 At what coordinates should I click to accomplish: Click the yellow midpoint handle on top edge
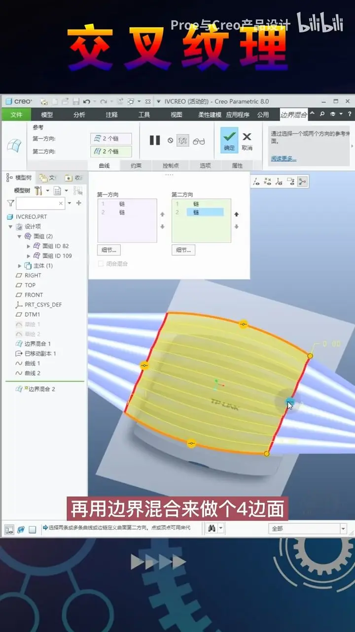pyautogui.click(x=243, y=324)
